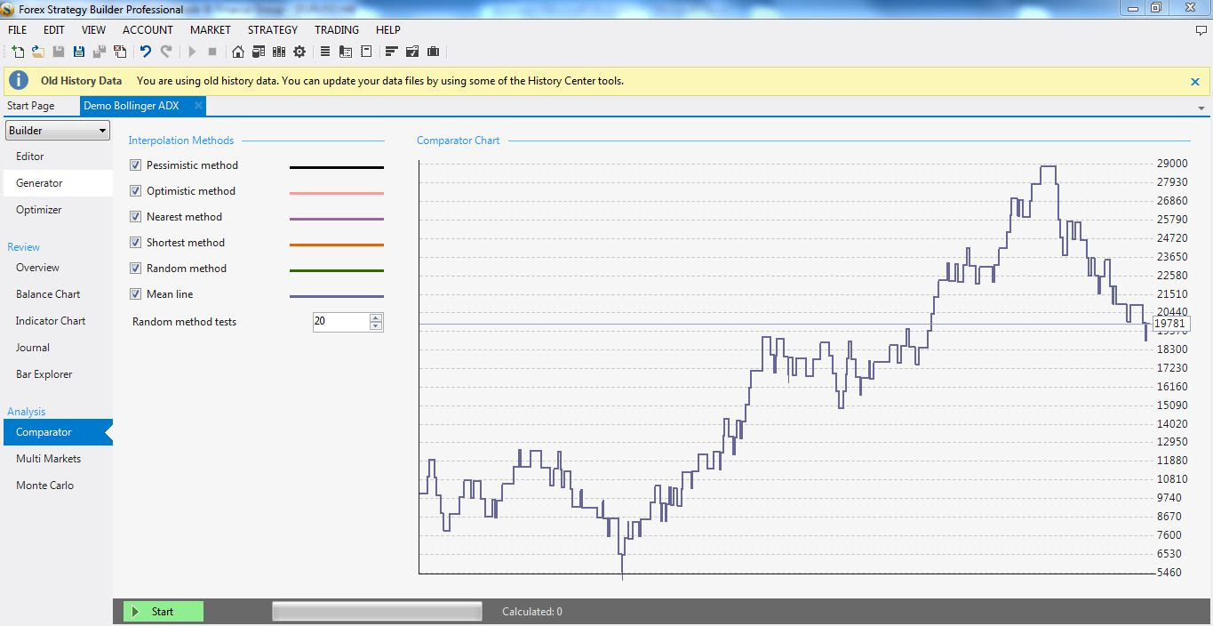Image resolution: width=1213 pixels, height=626 pixels.
Task: Click the New strategy toolbar icon
Action: (17, 52)
